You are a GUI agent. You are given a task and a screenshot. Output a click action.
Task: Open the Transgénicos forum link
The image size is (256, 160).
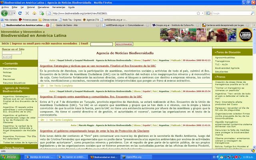coord(222,61)
